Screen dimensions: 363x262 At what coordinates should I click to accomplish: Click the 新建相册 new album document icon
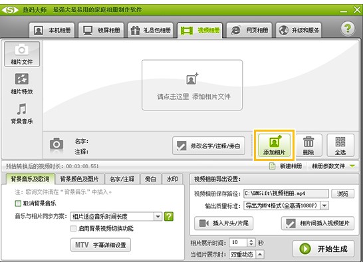tap(273, 166)
